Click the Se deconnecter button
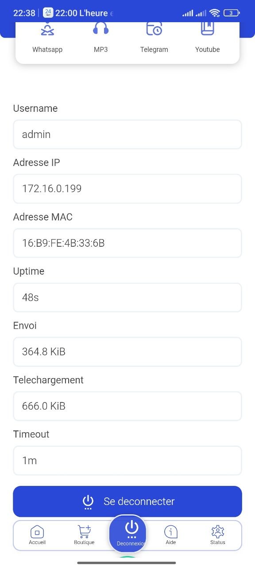This screenshot has width=255, height=568. click(x=127, y=501)
